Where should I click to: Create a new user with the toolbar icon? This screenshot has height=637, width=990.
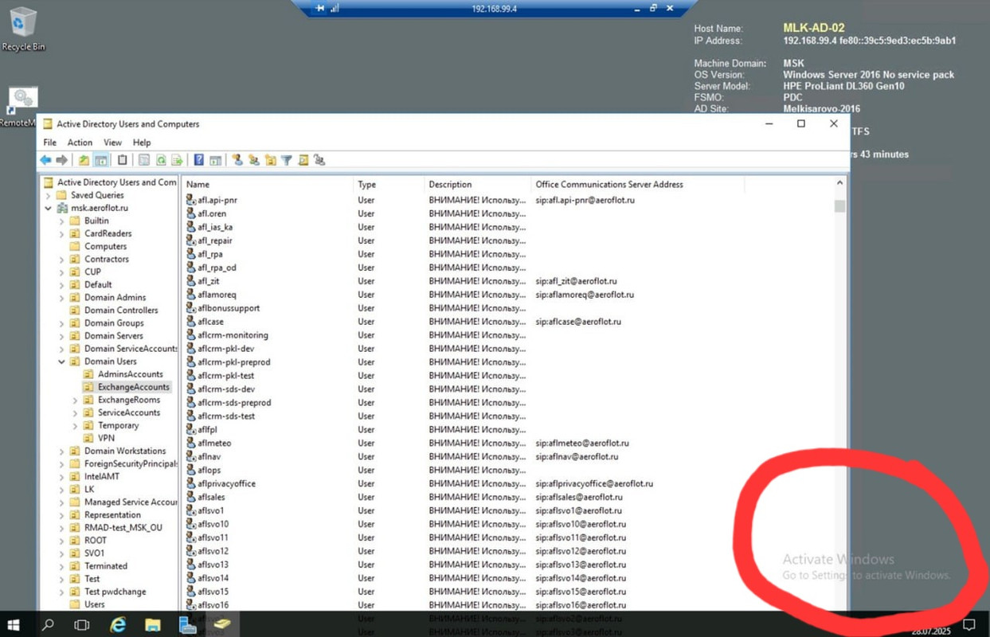[x=237, y=160]
